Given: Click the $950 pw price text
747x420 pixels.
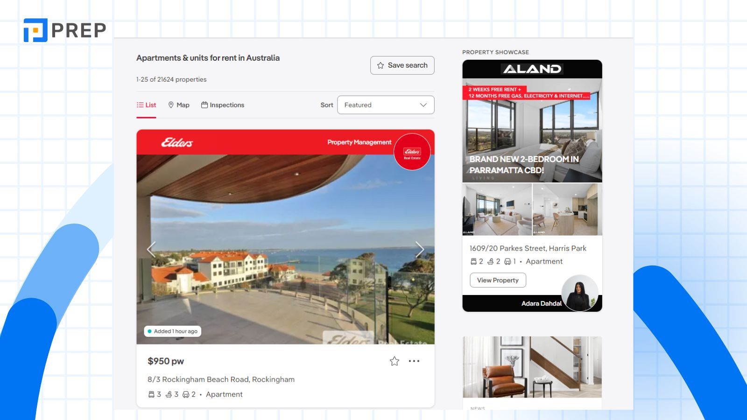Looking at the screenshot, I should pyautogui.click(x=166, y=361).
